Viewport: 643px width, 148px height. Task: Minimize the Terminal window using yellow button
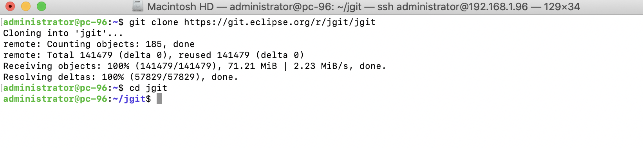[25, 6]
